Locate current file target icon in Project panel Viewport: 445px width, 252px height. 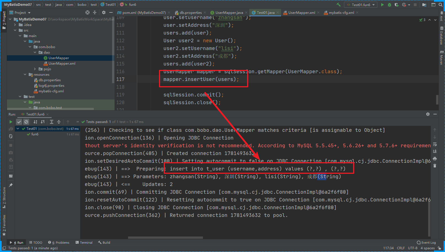coord(88,12)
